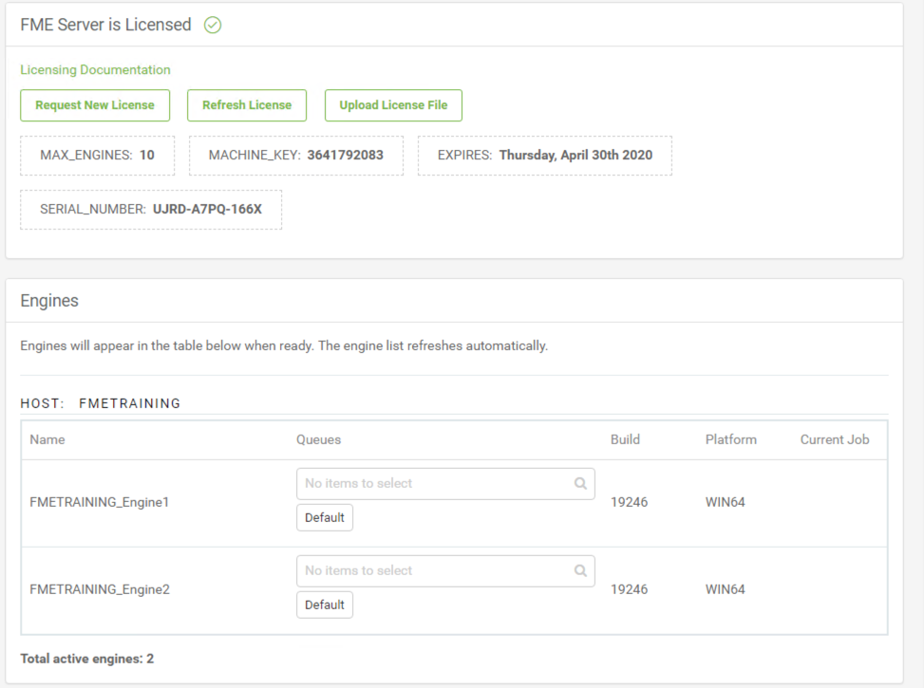
Task: Select the Default queue tag for Engine1
Action: tap(325, 518)
